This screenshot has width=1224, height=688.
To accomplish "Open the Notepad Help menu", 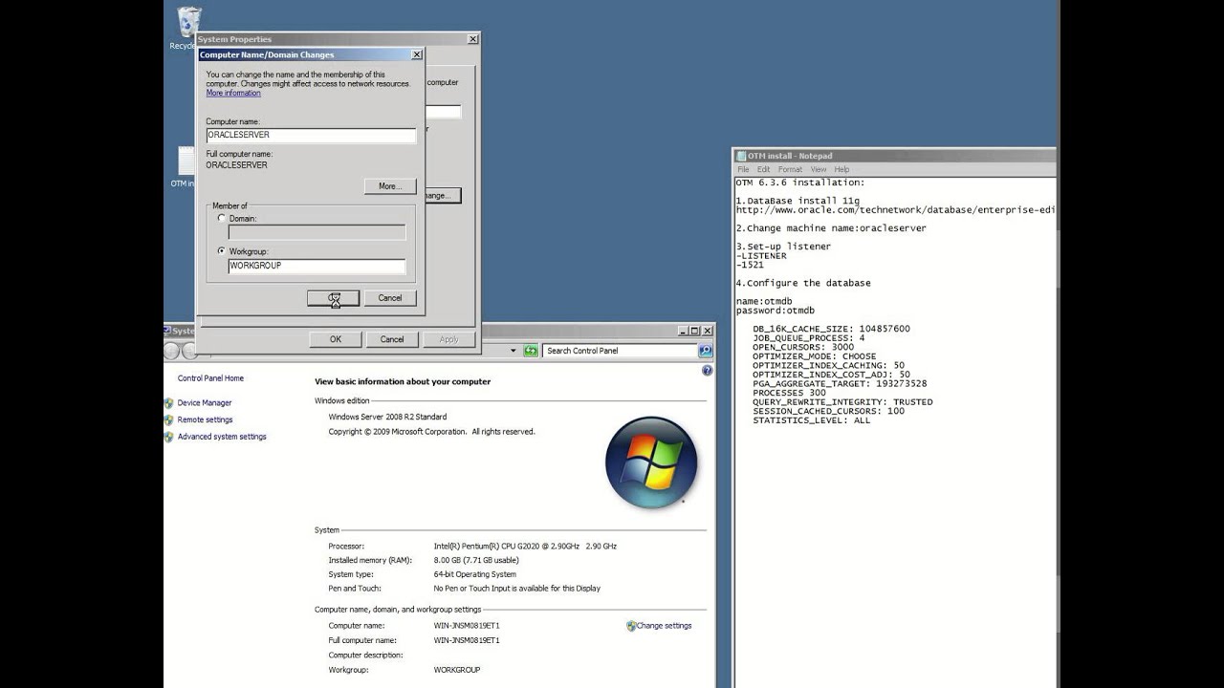I will pyautogui.click(x=841, y=169).
